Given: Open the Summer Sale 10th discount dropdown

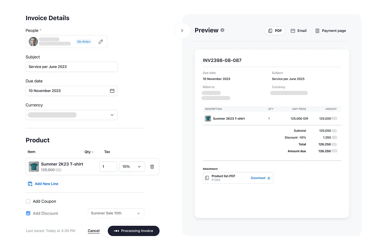Looking at the screenshot, I should tap(116, 213).
